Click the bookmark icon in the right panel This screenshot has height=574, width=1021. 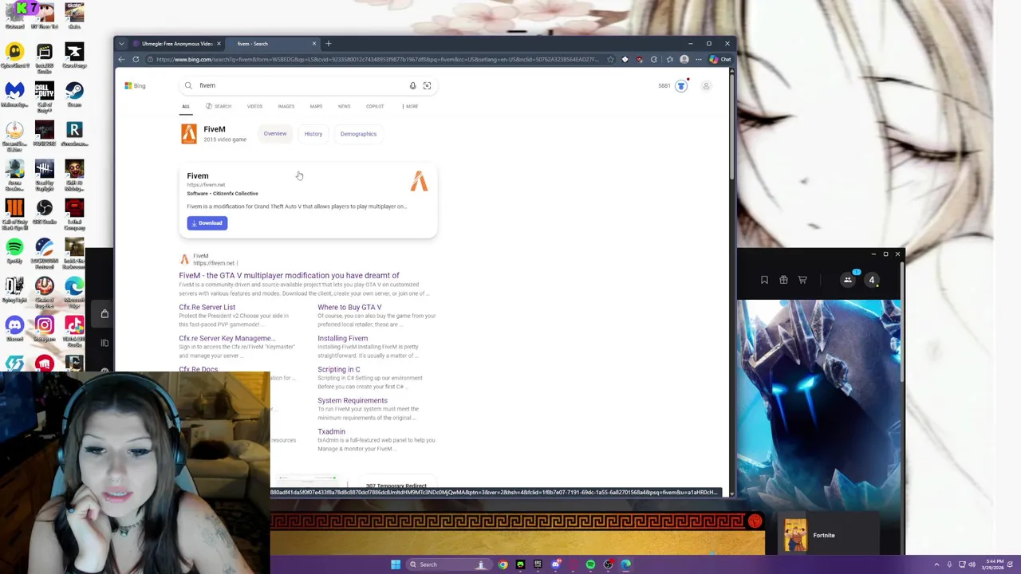764,280
